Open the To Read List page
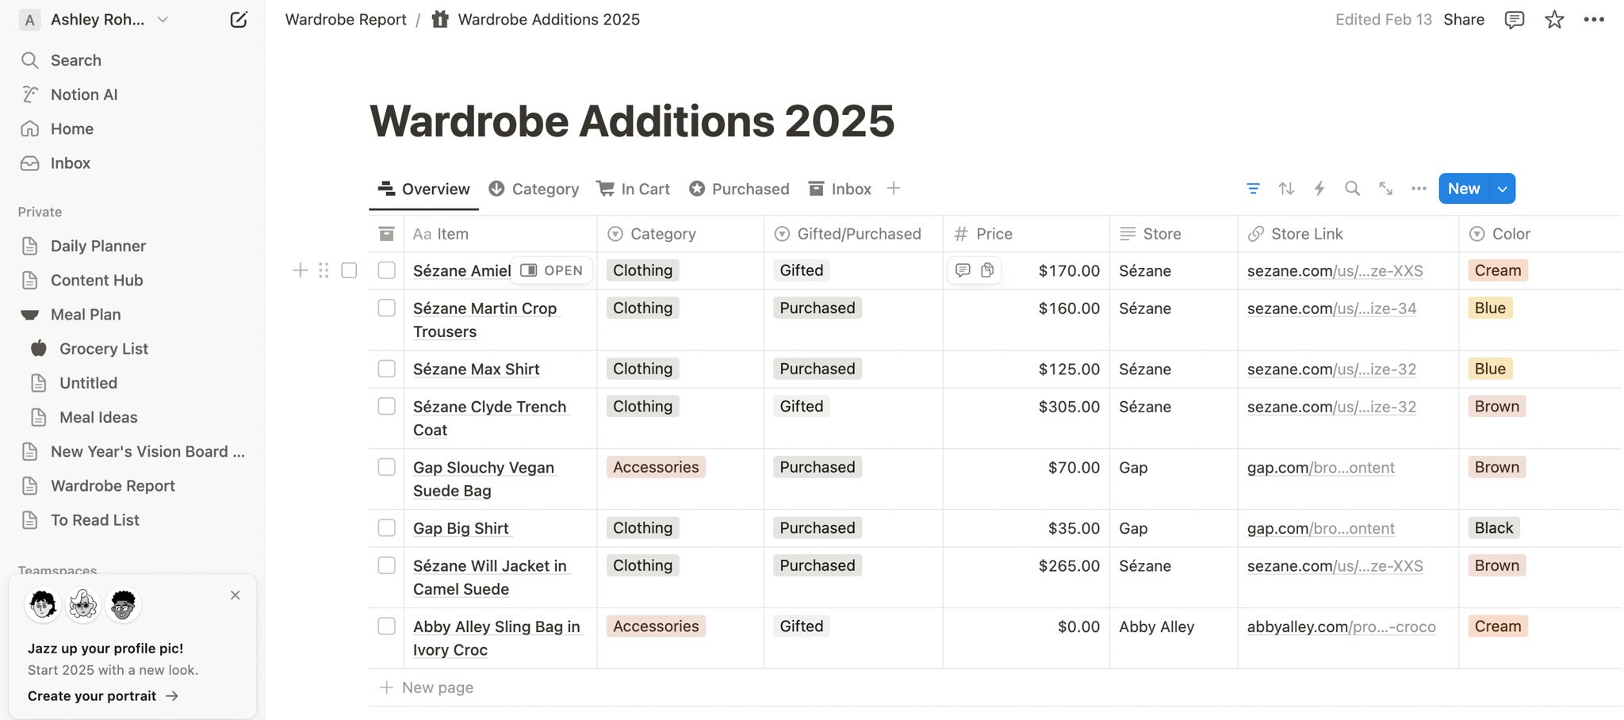This screenshot has height=720, width=1624. (x=95, y=520)
